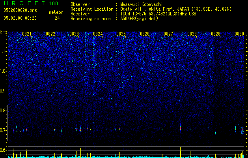Click the 0.6 frequency axis label

pyautogui.click(x=3, y=150)
